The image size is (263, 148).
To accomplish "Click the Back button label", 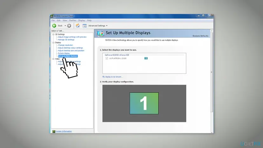I will pos(60,26).
